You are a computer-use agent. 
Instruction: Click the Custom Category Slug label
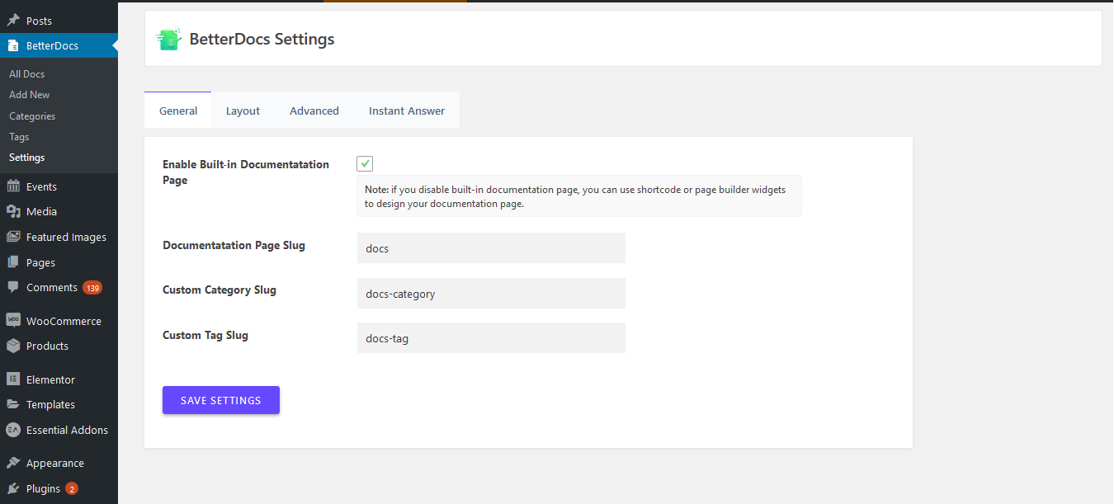pos(219,290)
